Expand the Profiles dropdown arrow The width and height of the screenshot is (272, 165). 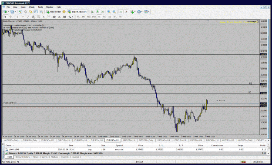(15, 12)
